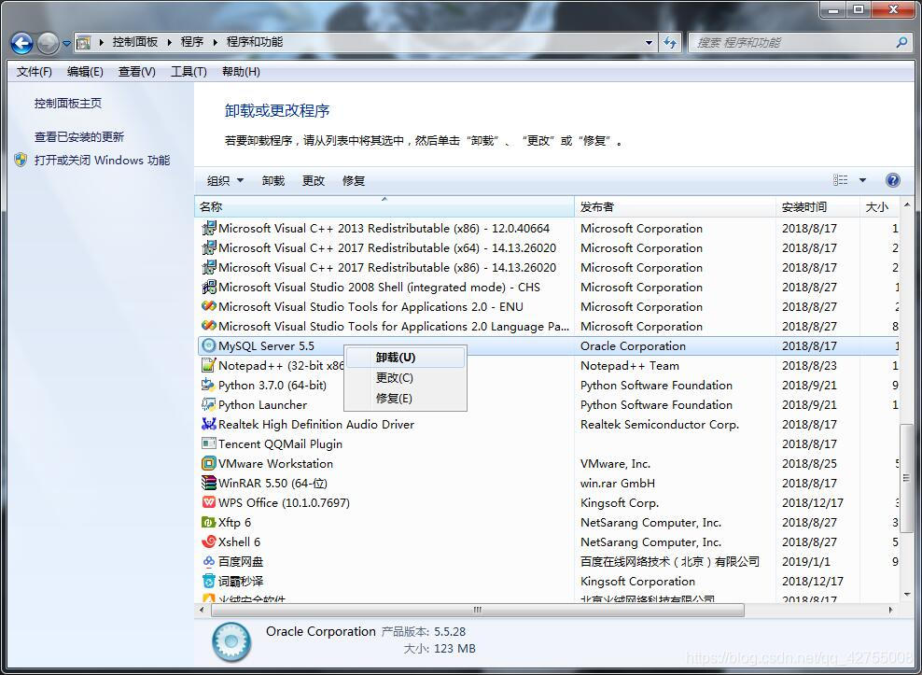Open the view options dropdown arrow
Image resolution: width=922 pixels, height=675 pixels.
[x=862, y=180]
